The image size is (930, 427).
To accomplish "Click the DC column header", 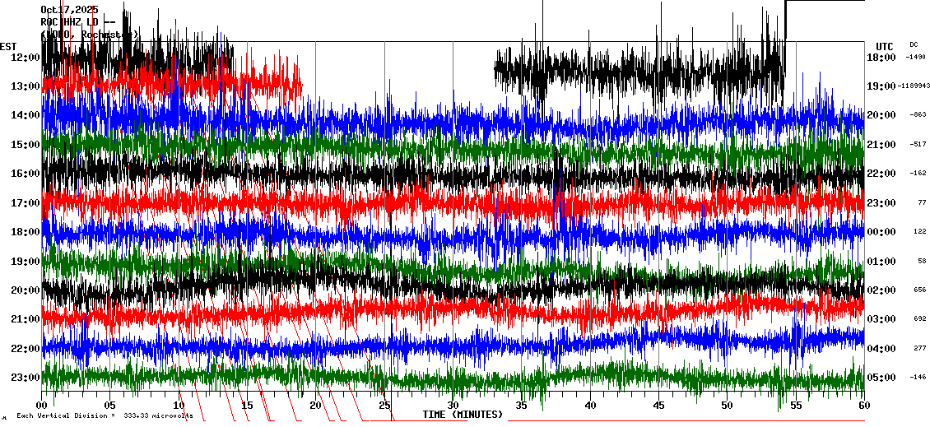I will (x=914, y=44).
